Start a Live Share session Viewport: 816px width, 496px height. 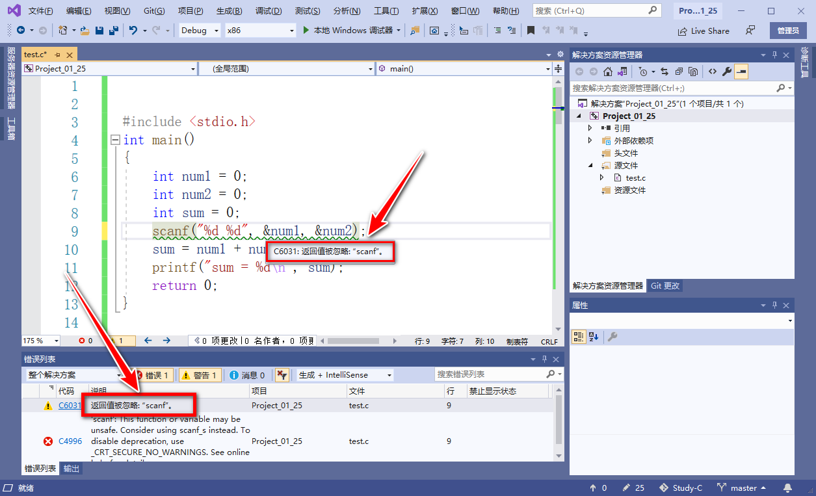(x=703, y=30)
